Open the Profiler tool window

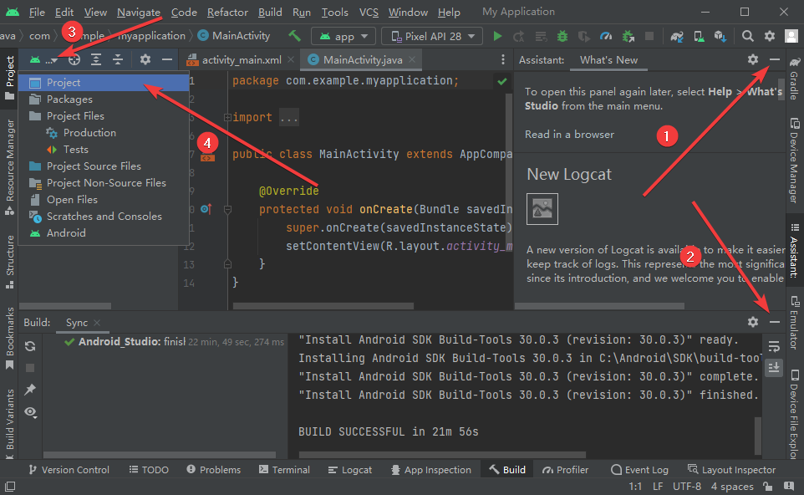(x=566, y=470)
